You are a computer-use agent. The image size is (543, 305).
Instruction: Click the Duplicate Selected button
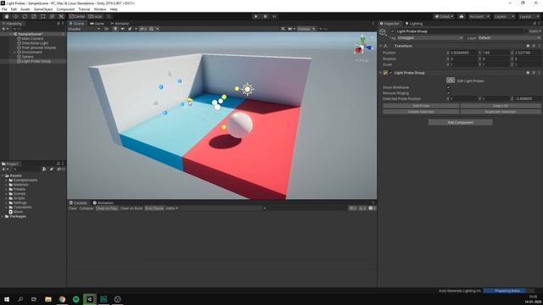tap(501, 112)
